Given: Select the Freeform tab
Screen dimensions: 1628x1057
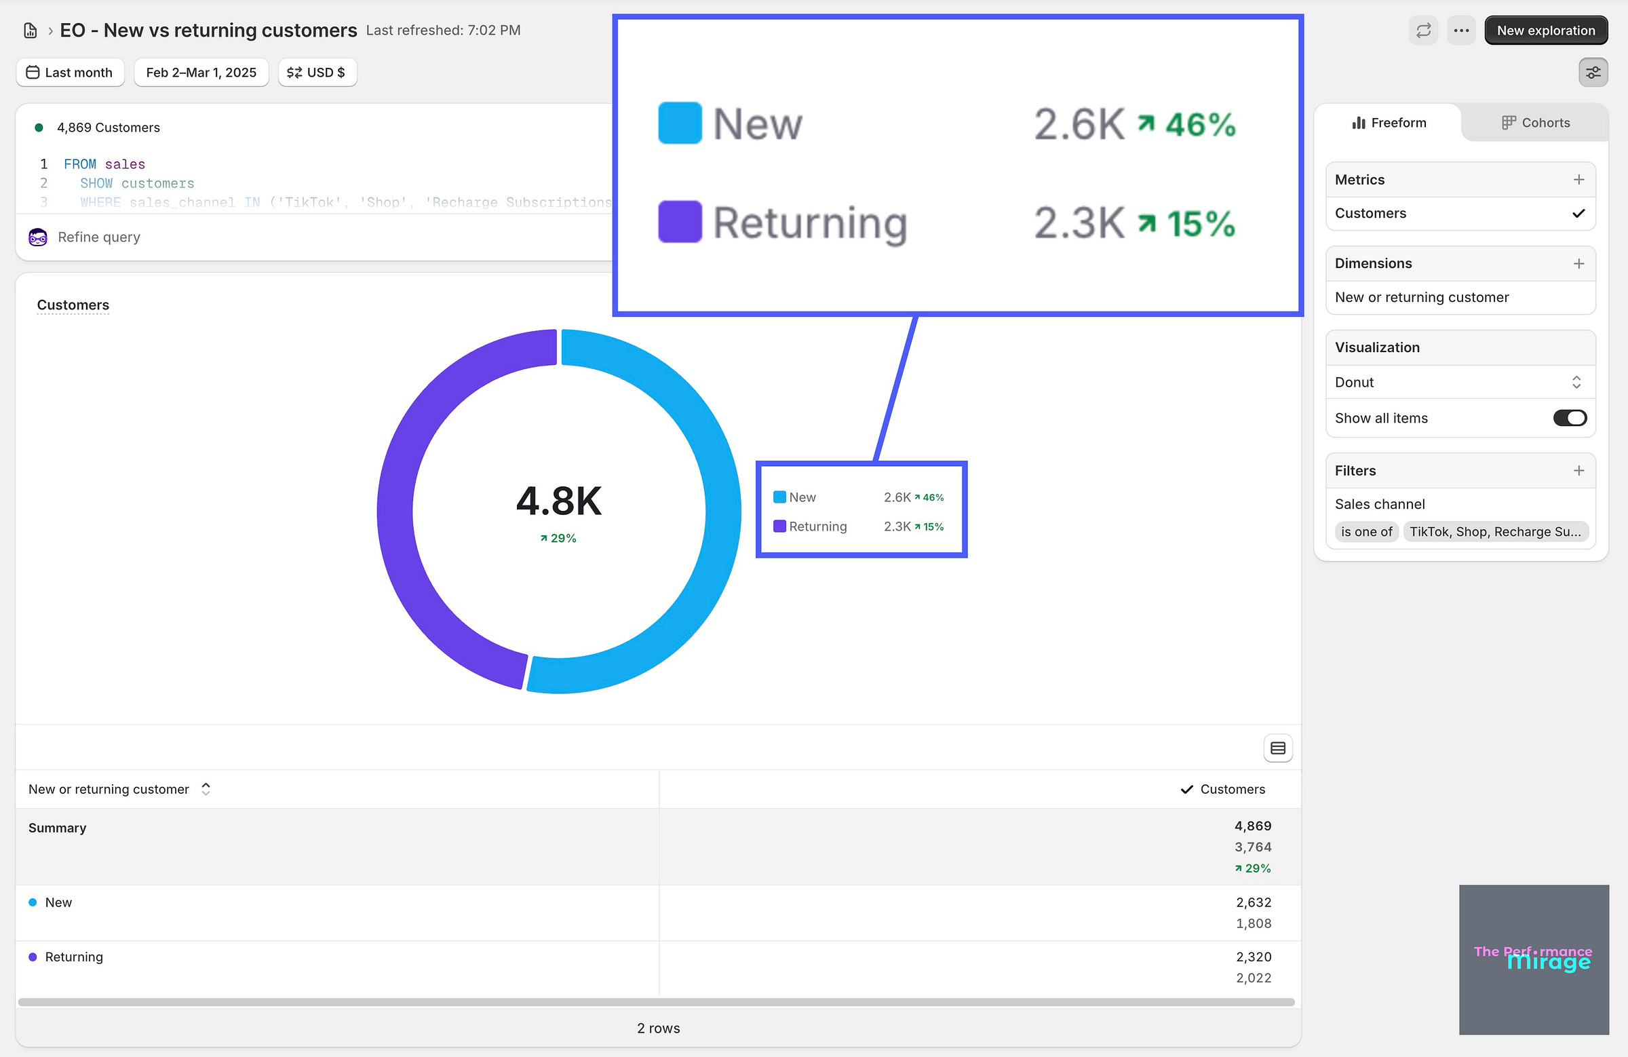Looking at the screenshot, I should coord(1389,123).
